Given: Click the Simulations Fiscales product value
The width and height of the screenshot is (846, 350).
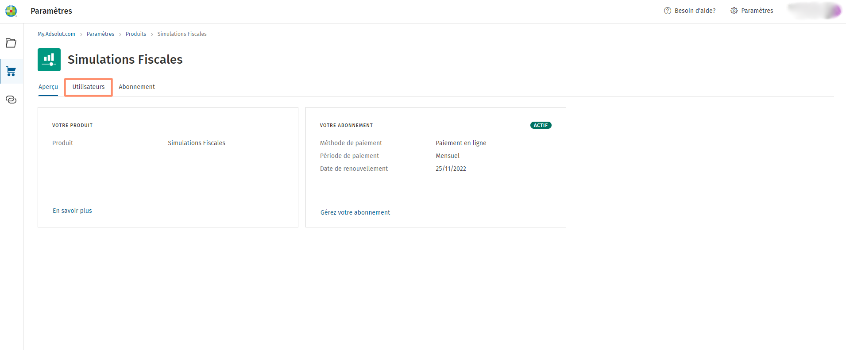Looking at the screenshot, I should (x=197, y=143).
